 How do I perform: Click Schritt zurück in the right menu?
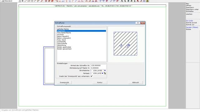point(191,23)
